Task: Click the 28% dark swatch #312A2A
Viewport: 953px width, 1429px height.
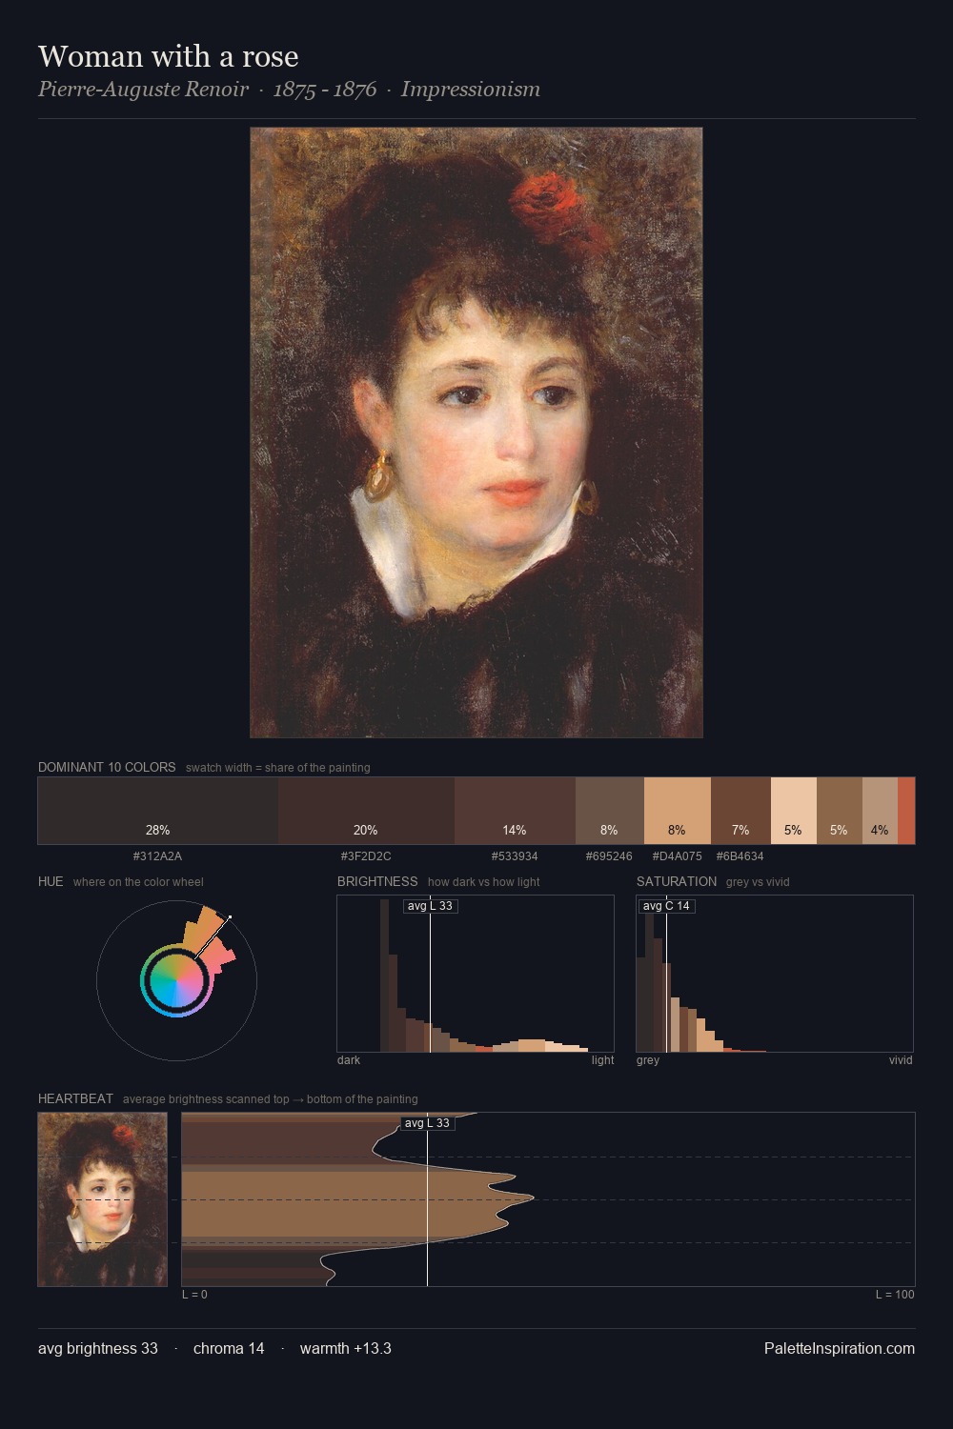Action: point(158,811)
